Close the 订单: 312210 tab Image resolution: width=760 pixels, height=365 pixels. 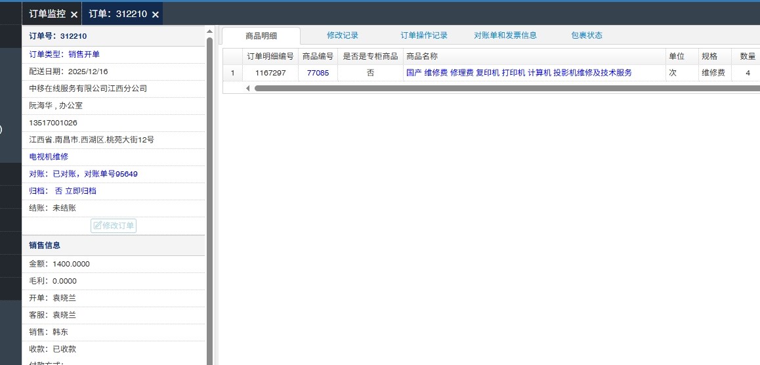pyautogui.click(x=156, y=14)
